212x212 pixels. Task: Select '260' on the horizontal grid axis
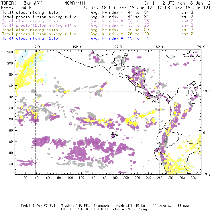(x=160, y=178)
